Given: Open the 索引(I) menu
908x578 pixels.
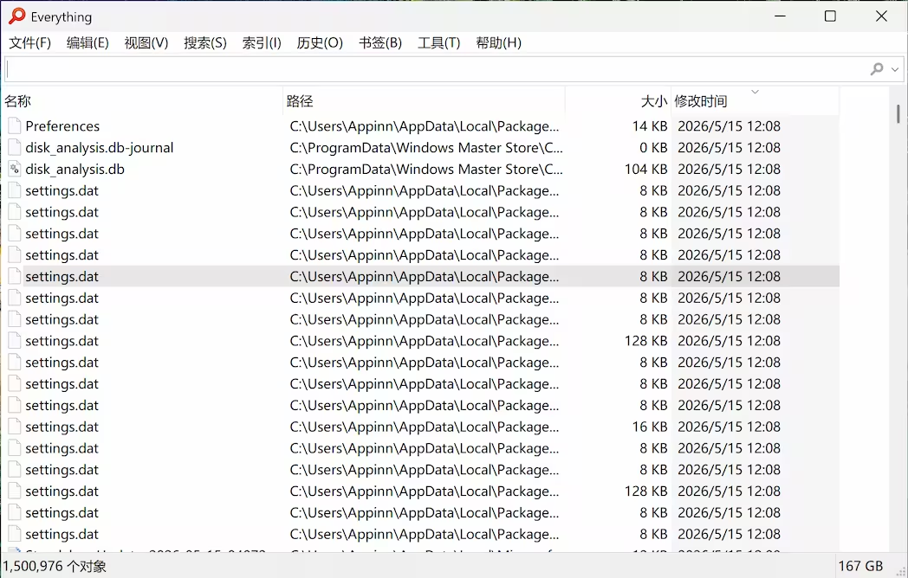Looking at the screenshot, I should click(x=261, y=42).
